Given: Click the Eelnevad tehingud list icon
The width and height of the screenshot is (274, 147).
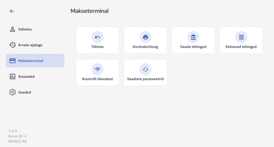Looking at the screenshot, I should tap(241, 37).
